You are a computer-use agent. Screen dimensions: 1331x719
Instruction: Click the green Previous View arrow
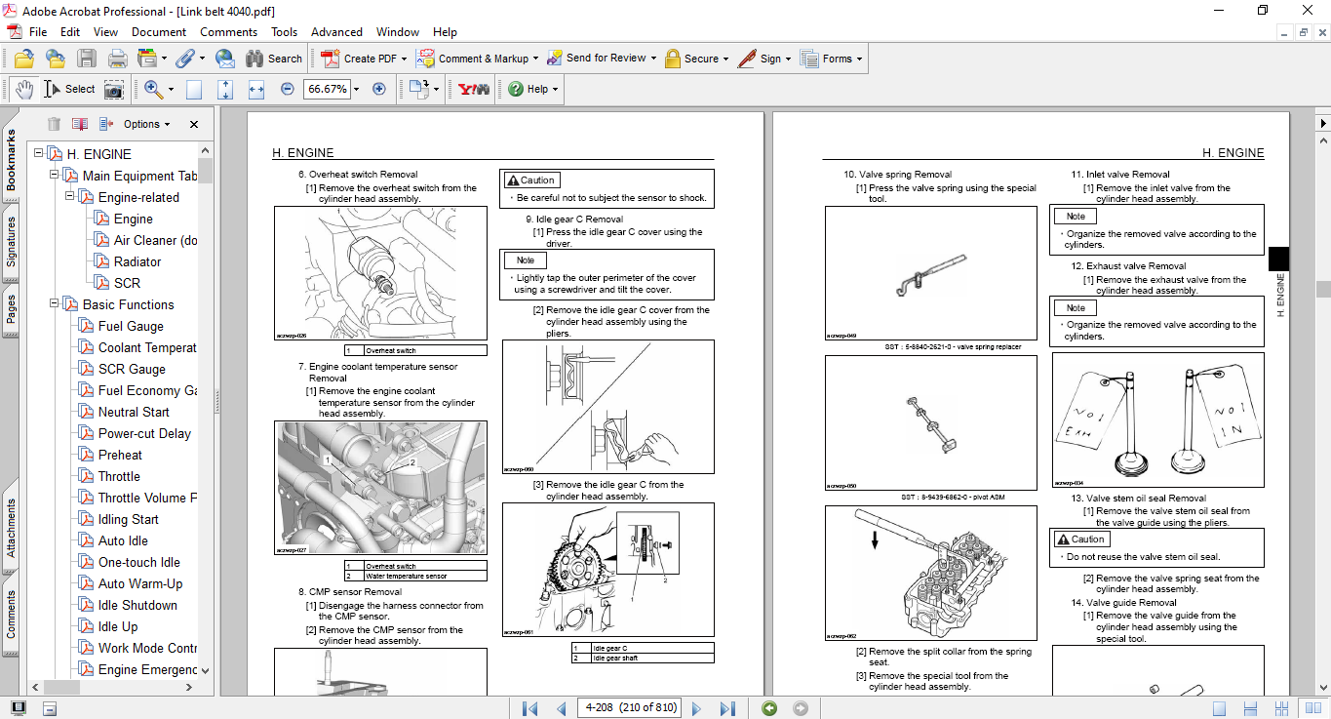[769, 708]
